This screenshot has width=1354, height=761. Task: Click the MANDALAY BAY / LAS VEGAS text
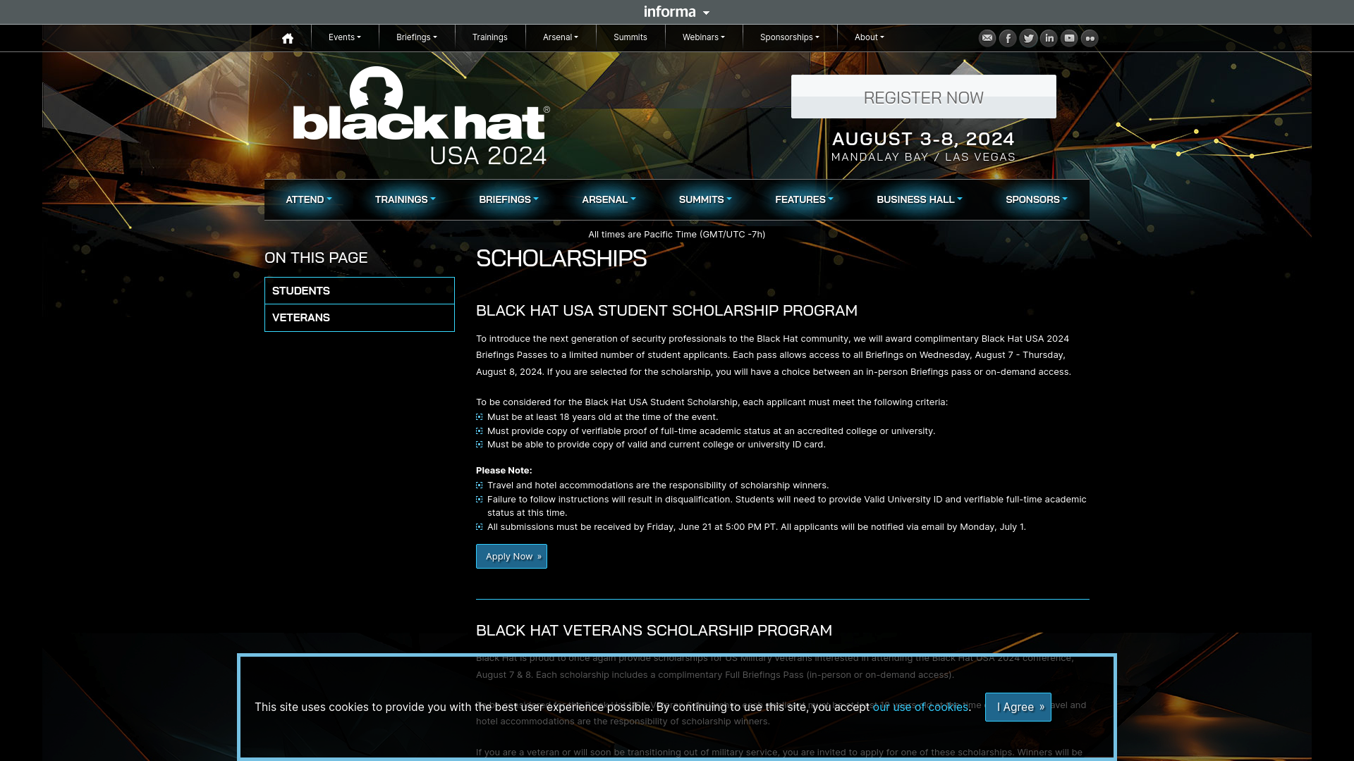pyautogui.click(x=923, y=157)
